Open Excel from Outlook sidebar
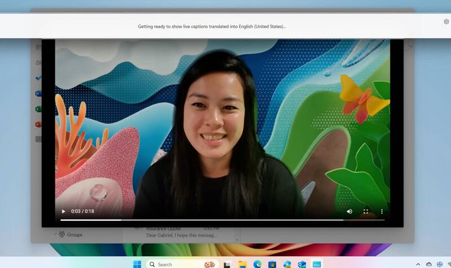The image size is (451, 268). [38, 109]
